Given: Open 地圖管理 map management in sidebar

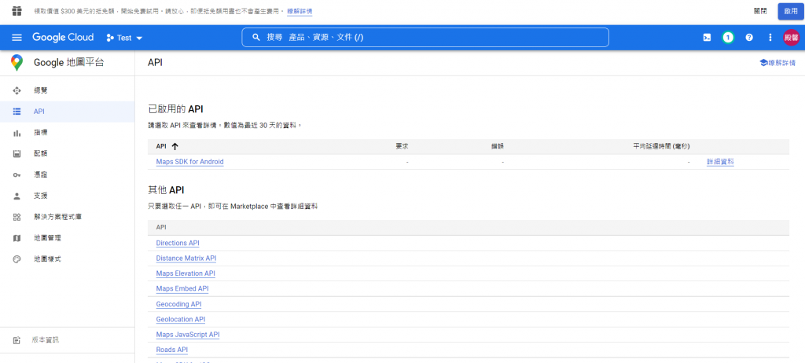Looking at the screenshot, I should [68, 238].
